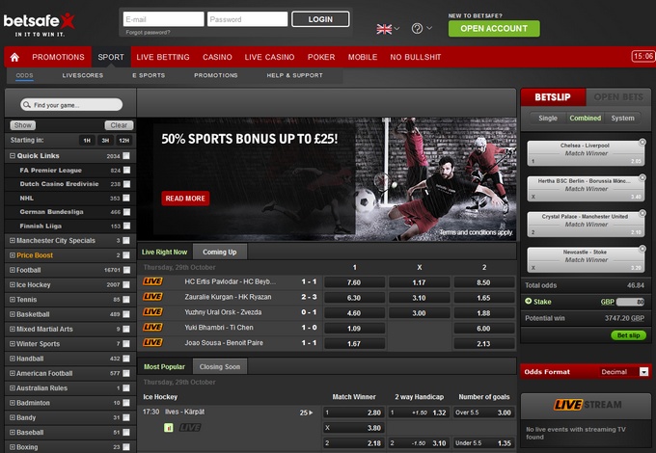Remove Crystal Palace - Manchester United bet
656x453 pixels.
point(642,214)
